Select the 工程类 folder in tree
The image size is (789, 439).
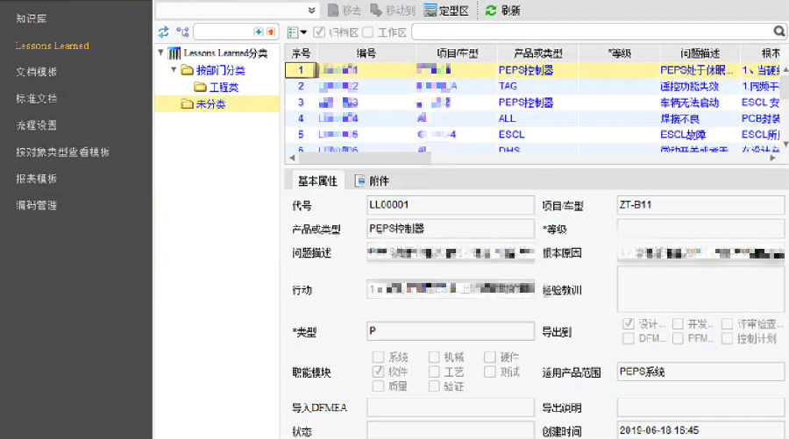[223, 88]
